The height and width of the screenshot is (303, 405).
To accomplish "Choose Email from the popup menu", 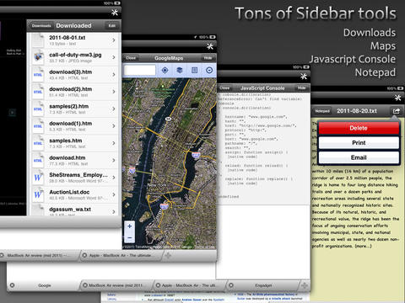I will [359, 157].
